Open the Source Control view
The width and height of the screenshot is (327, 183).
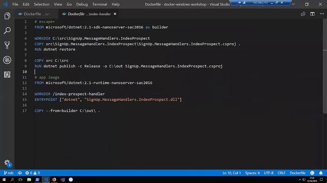click(x=7, y=45)
